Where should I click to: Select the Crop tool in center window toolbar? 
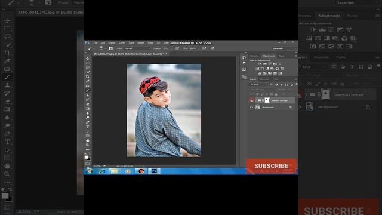click(x=88, y=77)
